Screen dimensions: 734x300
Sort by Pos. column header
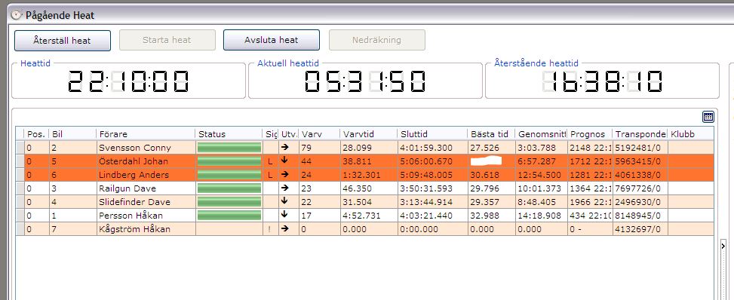click(36, 134)
